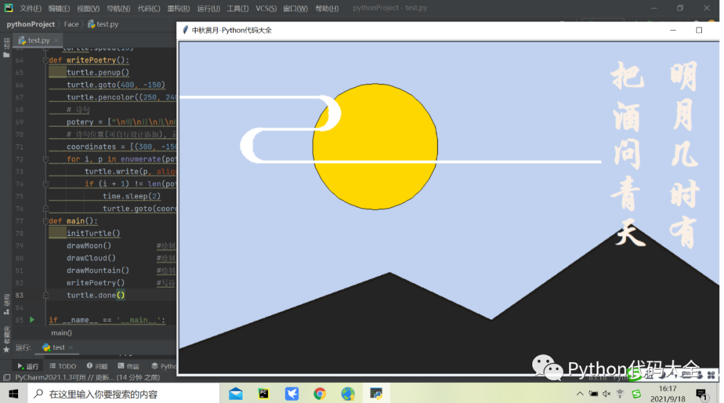Open the 代码(C) menu
724x403 pixels.
point(149,8)
